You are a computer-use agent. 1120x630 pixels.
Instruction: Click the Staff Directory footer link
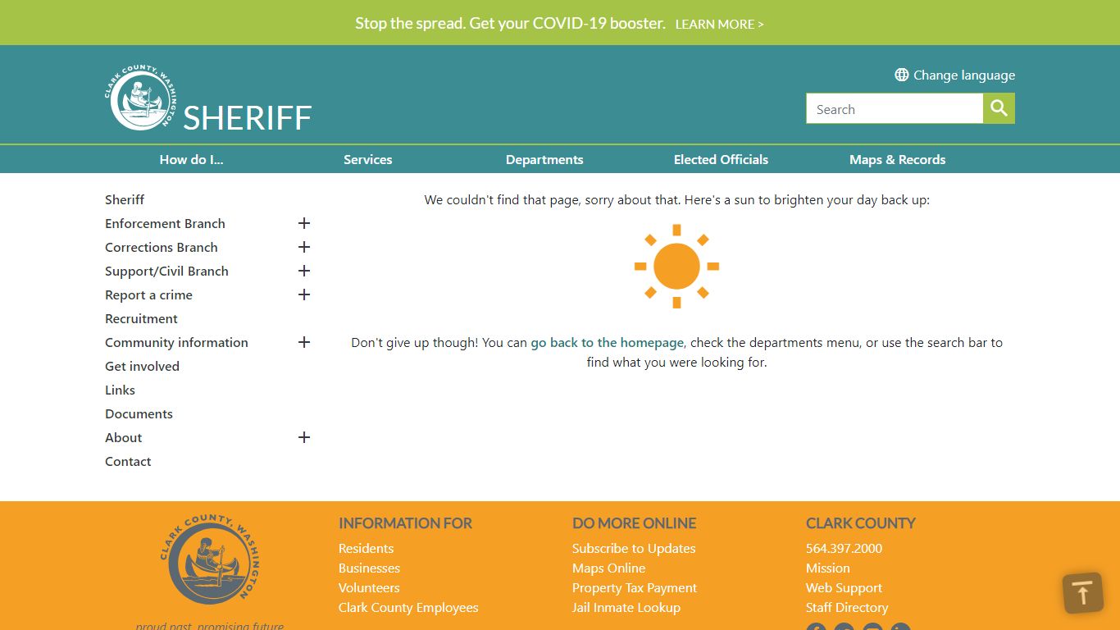click(x=847, y=607)
